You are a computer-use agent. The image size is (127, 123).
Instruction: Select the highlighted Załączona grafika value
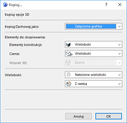(x=91, y=26)
